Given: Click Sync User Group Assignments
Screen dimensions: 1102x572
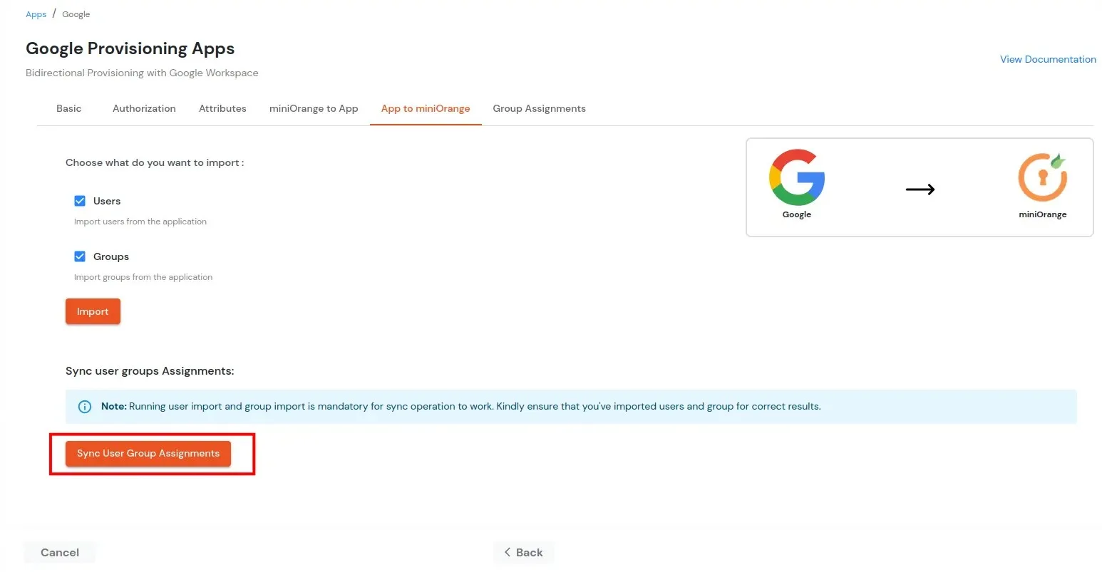Looking at the screenshot, I should tap(148, 453).
